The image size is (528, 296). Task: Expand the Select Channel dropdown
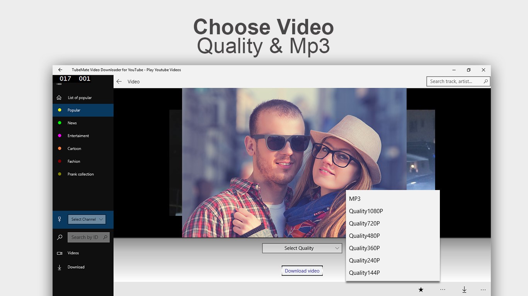[x=87, y=219]
